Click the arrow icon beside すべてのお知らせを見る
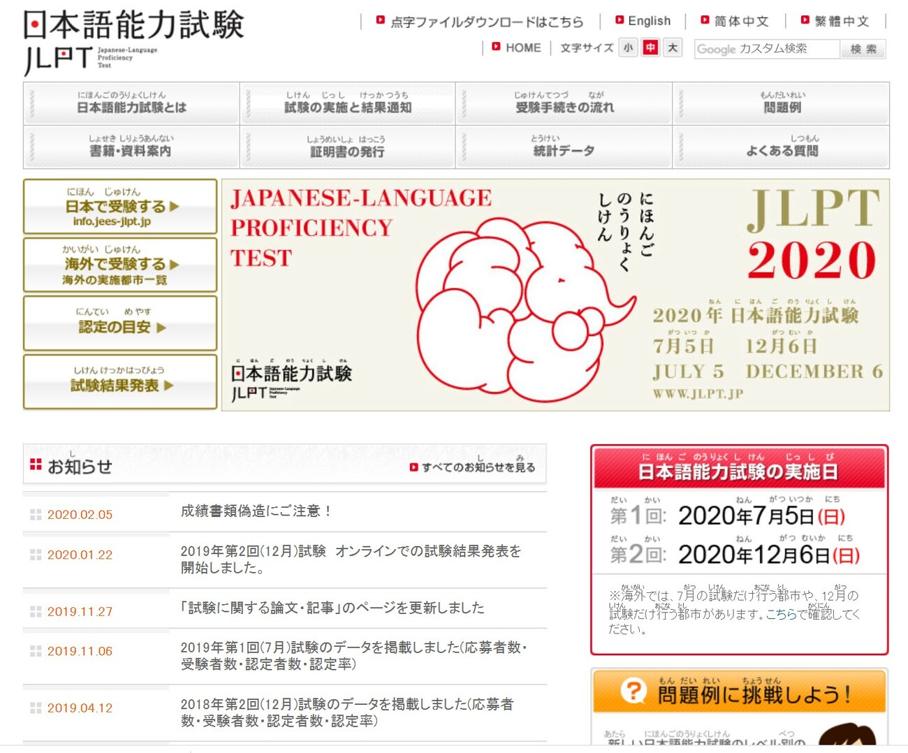The height and width of the screenshot is (753, 908). tap(414, 467)
